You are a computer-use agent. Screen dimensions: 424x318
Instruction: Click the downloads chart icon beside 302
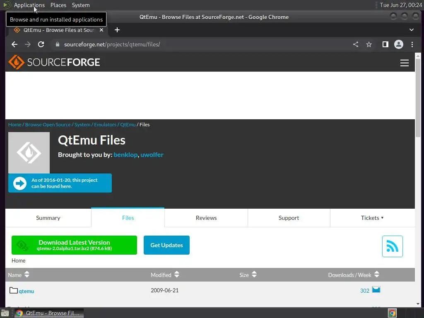[376, 289]
